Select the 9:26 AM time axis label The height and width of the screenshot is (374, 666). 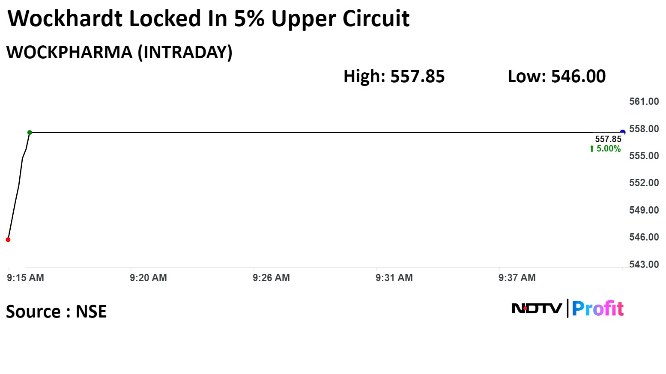pos(271,278)
